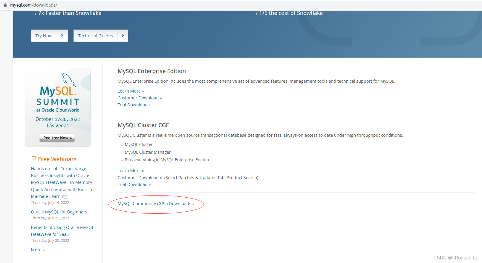Click the Register Now button
This screenshot has width=482, height=263.
[57, 138]
